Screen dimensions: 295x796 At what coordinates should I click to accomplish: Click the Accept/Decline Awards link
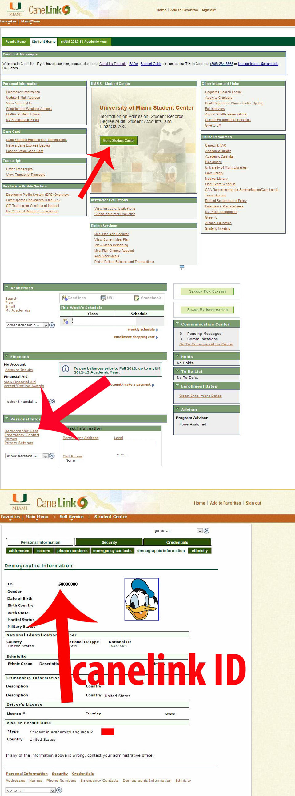[24, 386]
